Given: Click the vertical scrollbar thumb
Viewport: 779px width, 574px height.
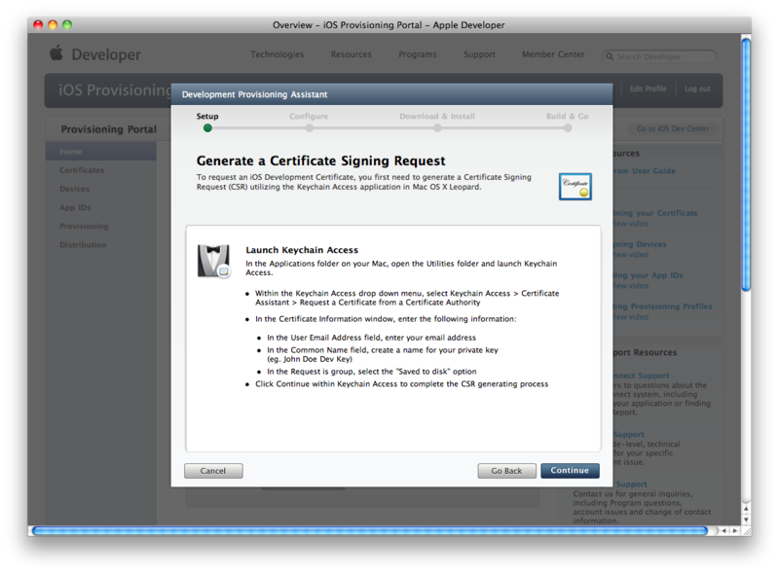Looking at the screenshot, I should (746, 164).
